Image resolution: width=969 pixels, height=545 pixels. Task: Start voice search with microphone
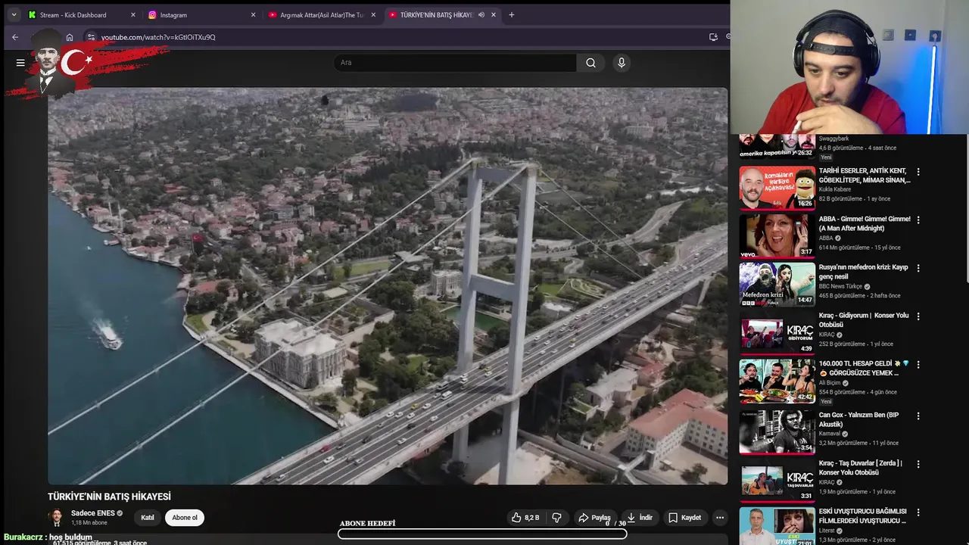pos(622,63)
